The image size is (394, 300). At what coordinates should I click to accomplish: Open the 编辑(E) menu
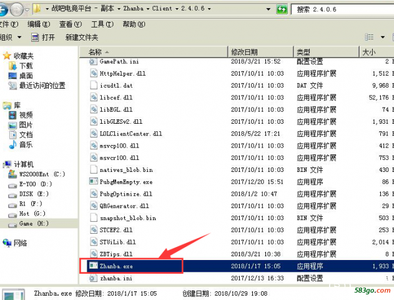pyautogui.click(x=39, y=24)
